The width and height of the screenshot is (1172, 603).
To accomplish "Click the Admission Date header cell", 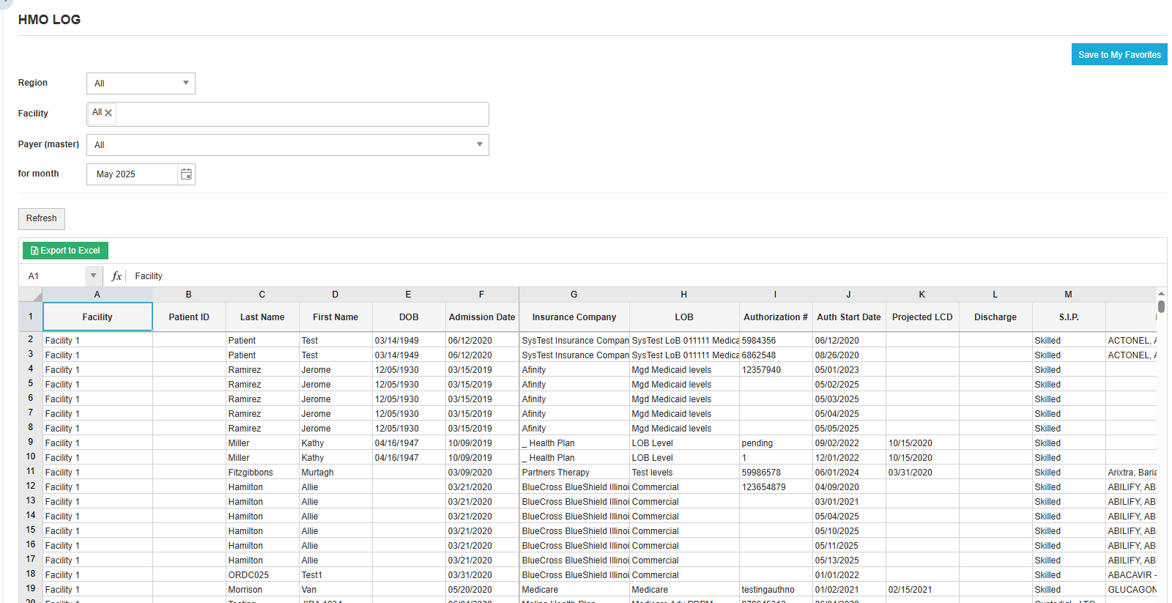I will coord(482,317).
